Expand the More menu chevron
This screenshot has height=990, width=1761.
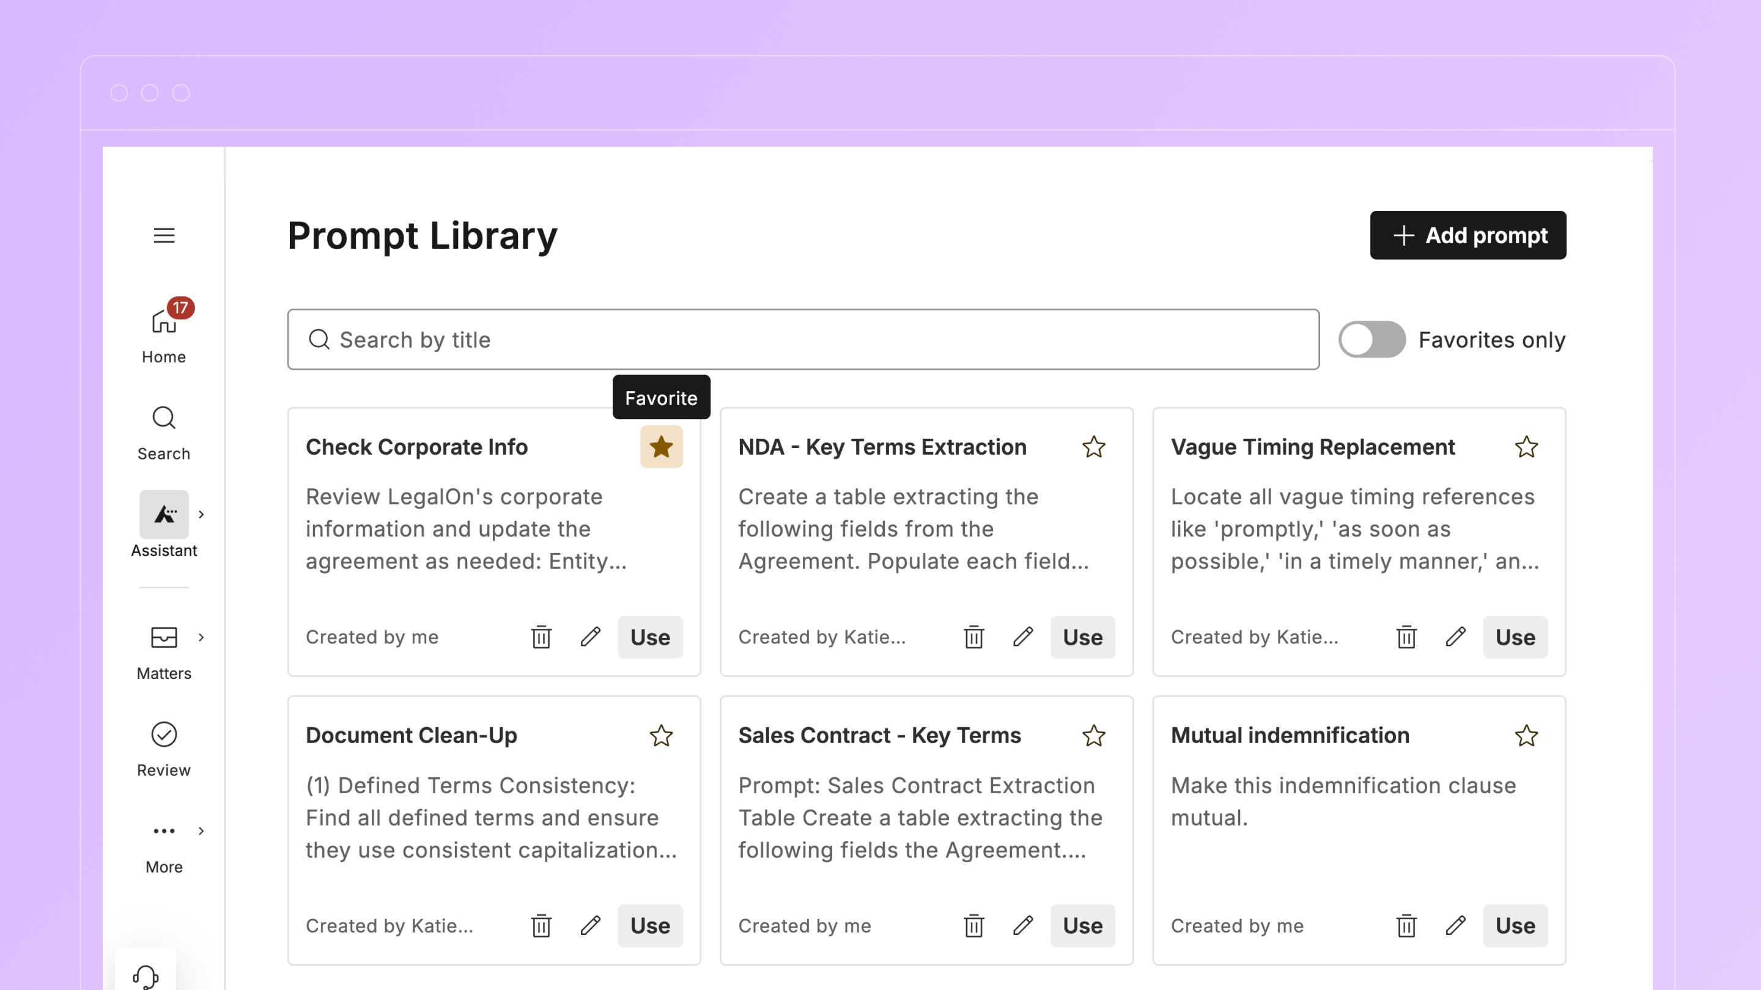pyautogui.click(x=201, y=831)
